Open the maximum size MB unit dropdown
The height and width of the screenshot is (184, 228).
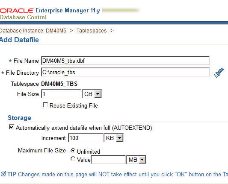click(x=136, y=160)
